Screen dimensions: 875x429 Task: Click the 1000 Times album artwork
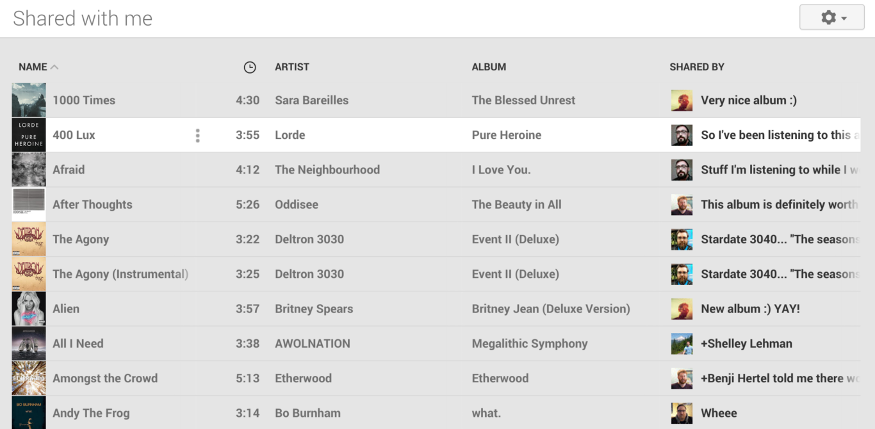(x=29, y=101)
